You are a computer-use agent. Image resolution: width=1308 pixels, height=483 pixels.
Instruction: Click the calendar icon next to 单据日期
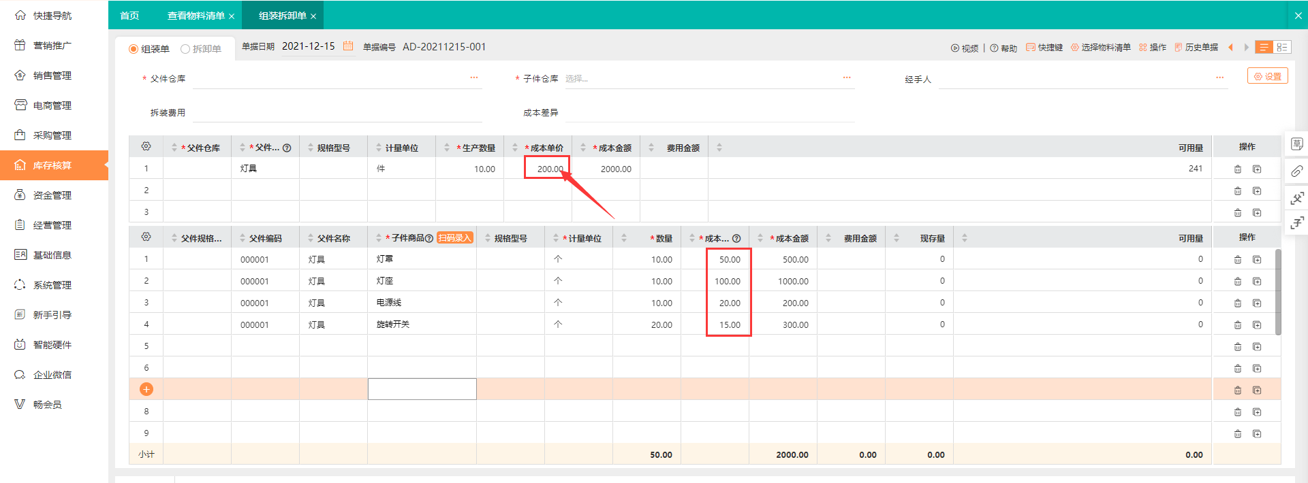(348, 46)
